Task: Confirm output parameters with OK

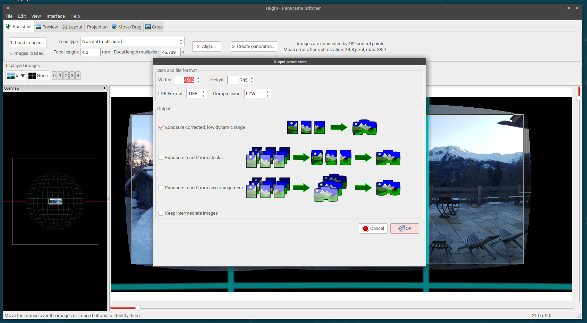Action: pyautogui.click(x=405, y=229)
